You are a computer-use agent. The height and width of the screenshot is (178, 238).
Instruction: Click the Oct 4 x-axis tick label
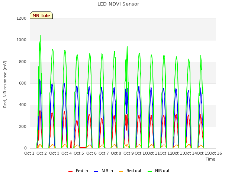click(67, 153)
